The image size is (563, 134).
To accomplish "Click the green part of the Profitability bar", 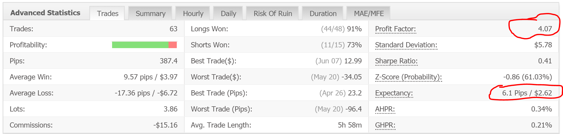I will (140, 45).
